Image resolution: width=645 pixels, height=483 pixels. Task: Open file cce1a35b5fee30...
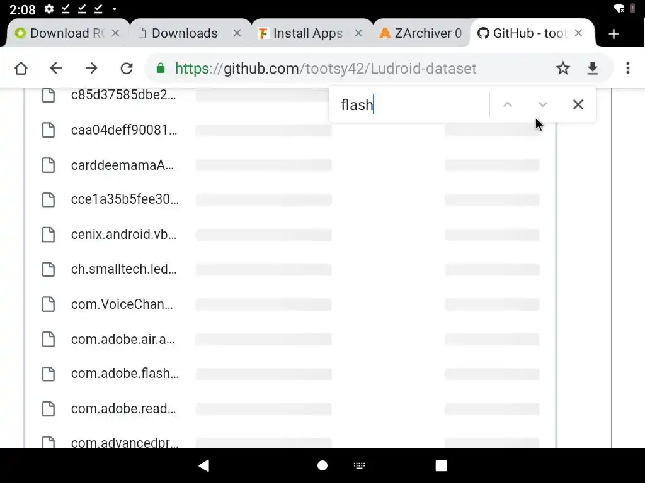(125, 199)
